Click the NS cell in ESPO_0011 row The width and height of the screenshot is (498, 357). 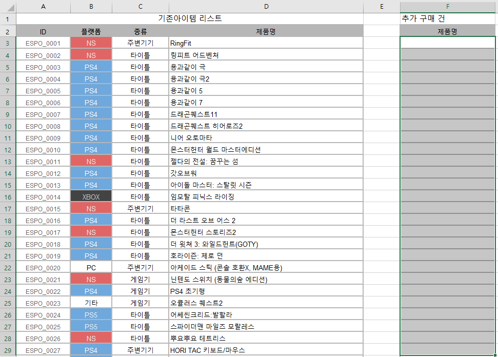(91, 162)
